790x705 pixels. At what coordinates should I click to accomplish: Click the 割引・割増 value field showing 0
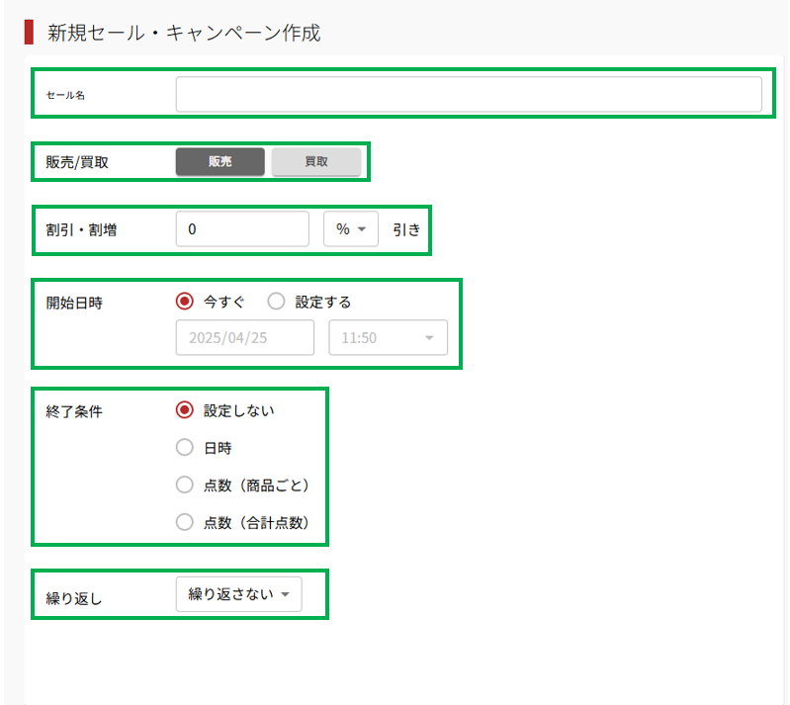coord(242,229)
